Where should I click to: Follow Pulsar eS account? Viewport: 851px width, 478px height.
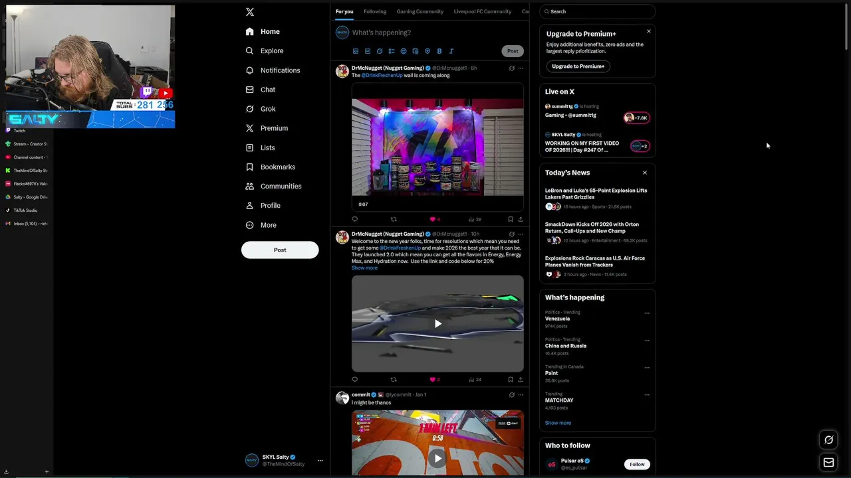tap(637, 464)
